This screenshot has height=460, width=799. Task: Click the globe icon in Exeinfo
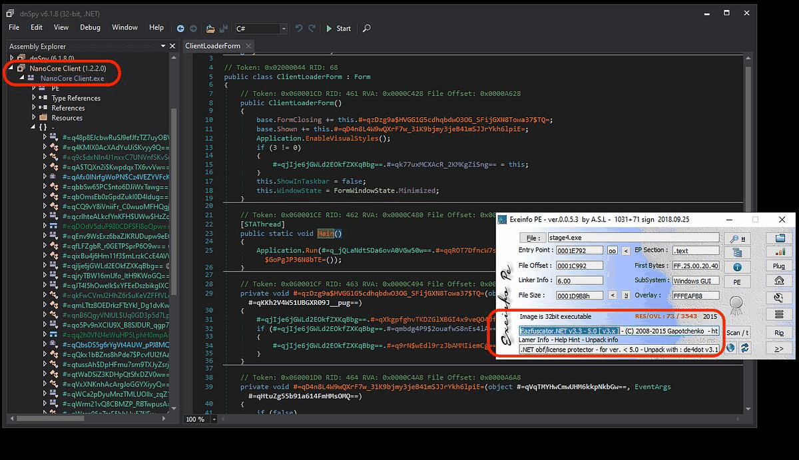coord(731,347)
